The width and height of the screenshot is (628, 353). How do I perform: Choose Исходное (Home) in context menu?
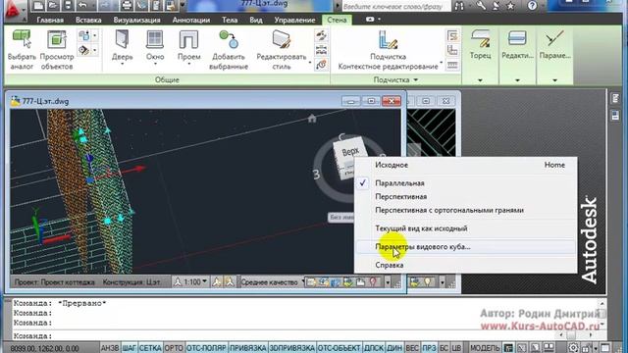pyautogui.click(x=465, y=165)
